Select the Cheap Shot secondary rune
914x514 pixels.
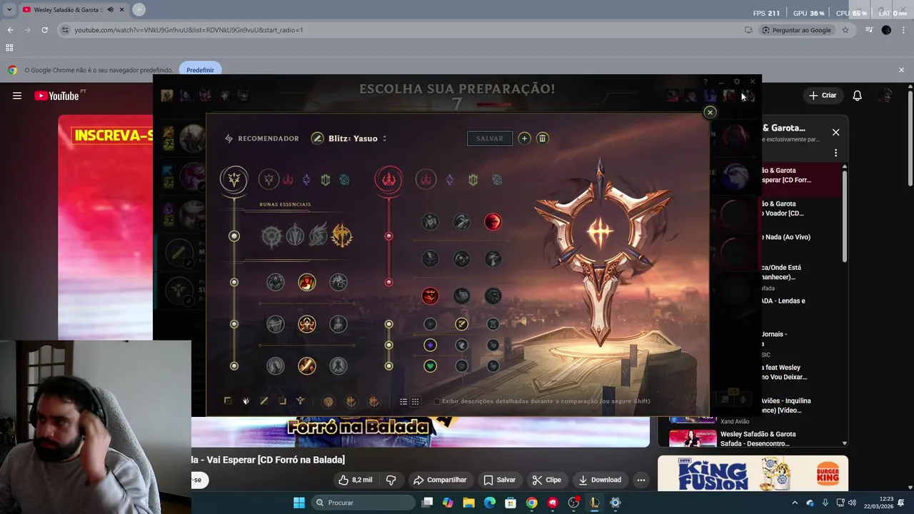430,222
